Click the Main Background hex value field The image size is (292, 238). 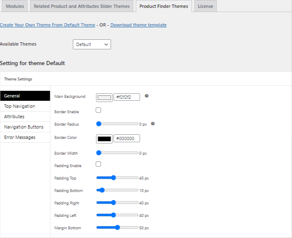(127, 97)
